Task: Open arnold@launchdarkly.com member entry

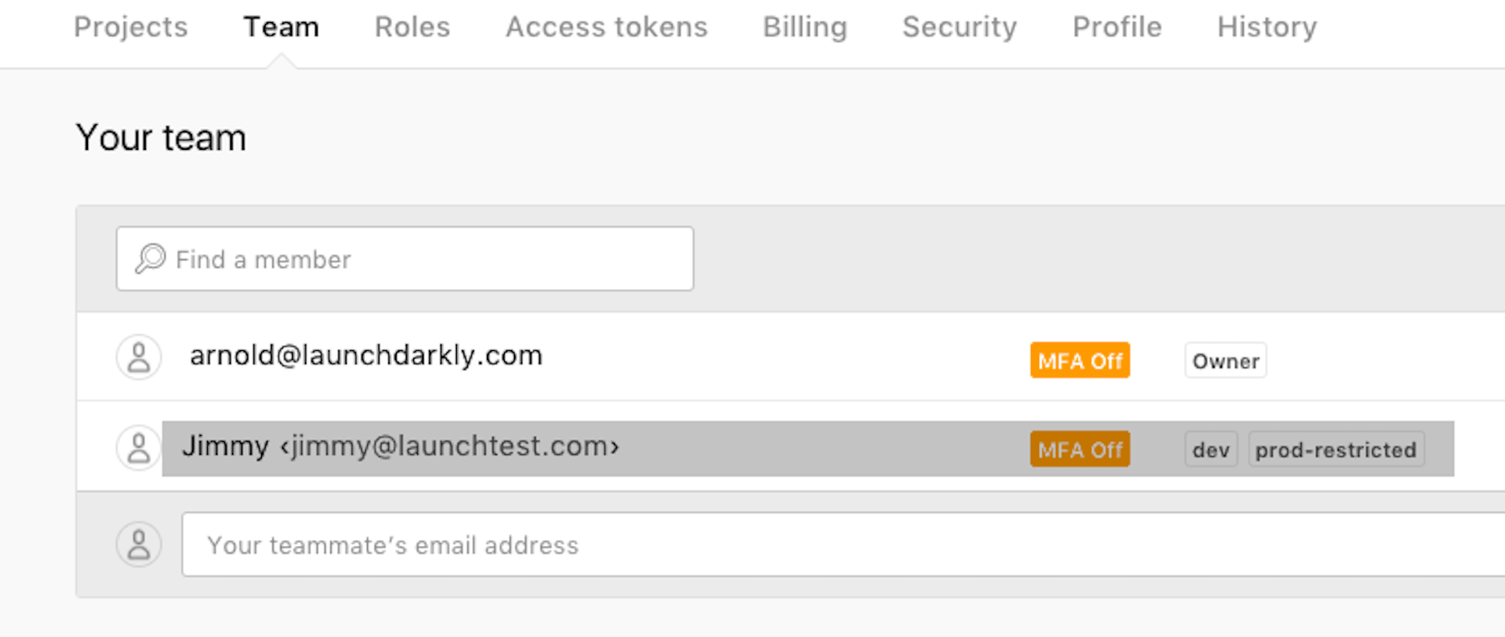Action: click(x=366, y=355)
